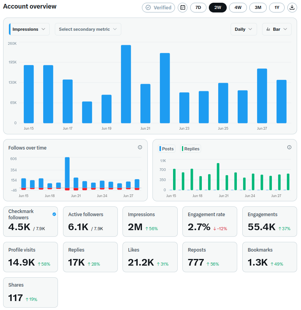Open the calendar date picker
The width and height of the screenshot is (301, 310).
pos(182,7)
